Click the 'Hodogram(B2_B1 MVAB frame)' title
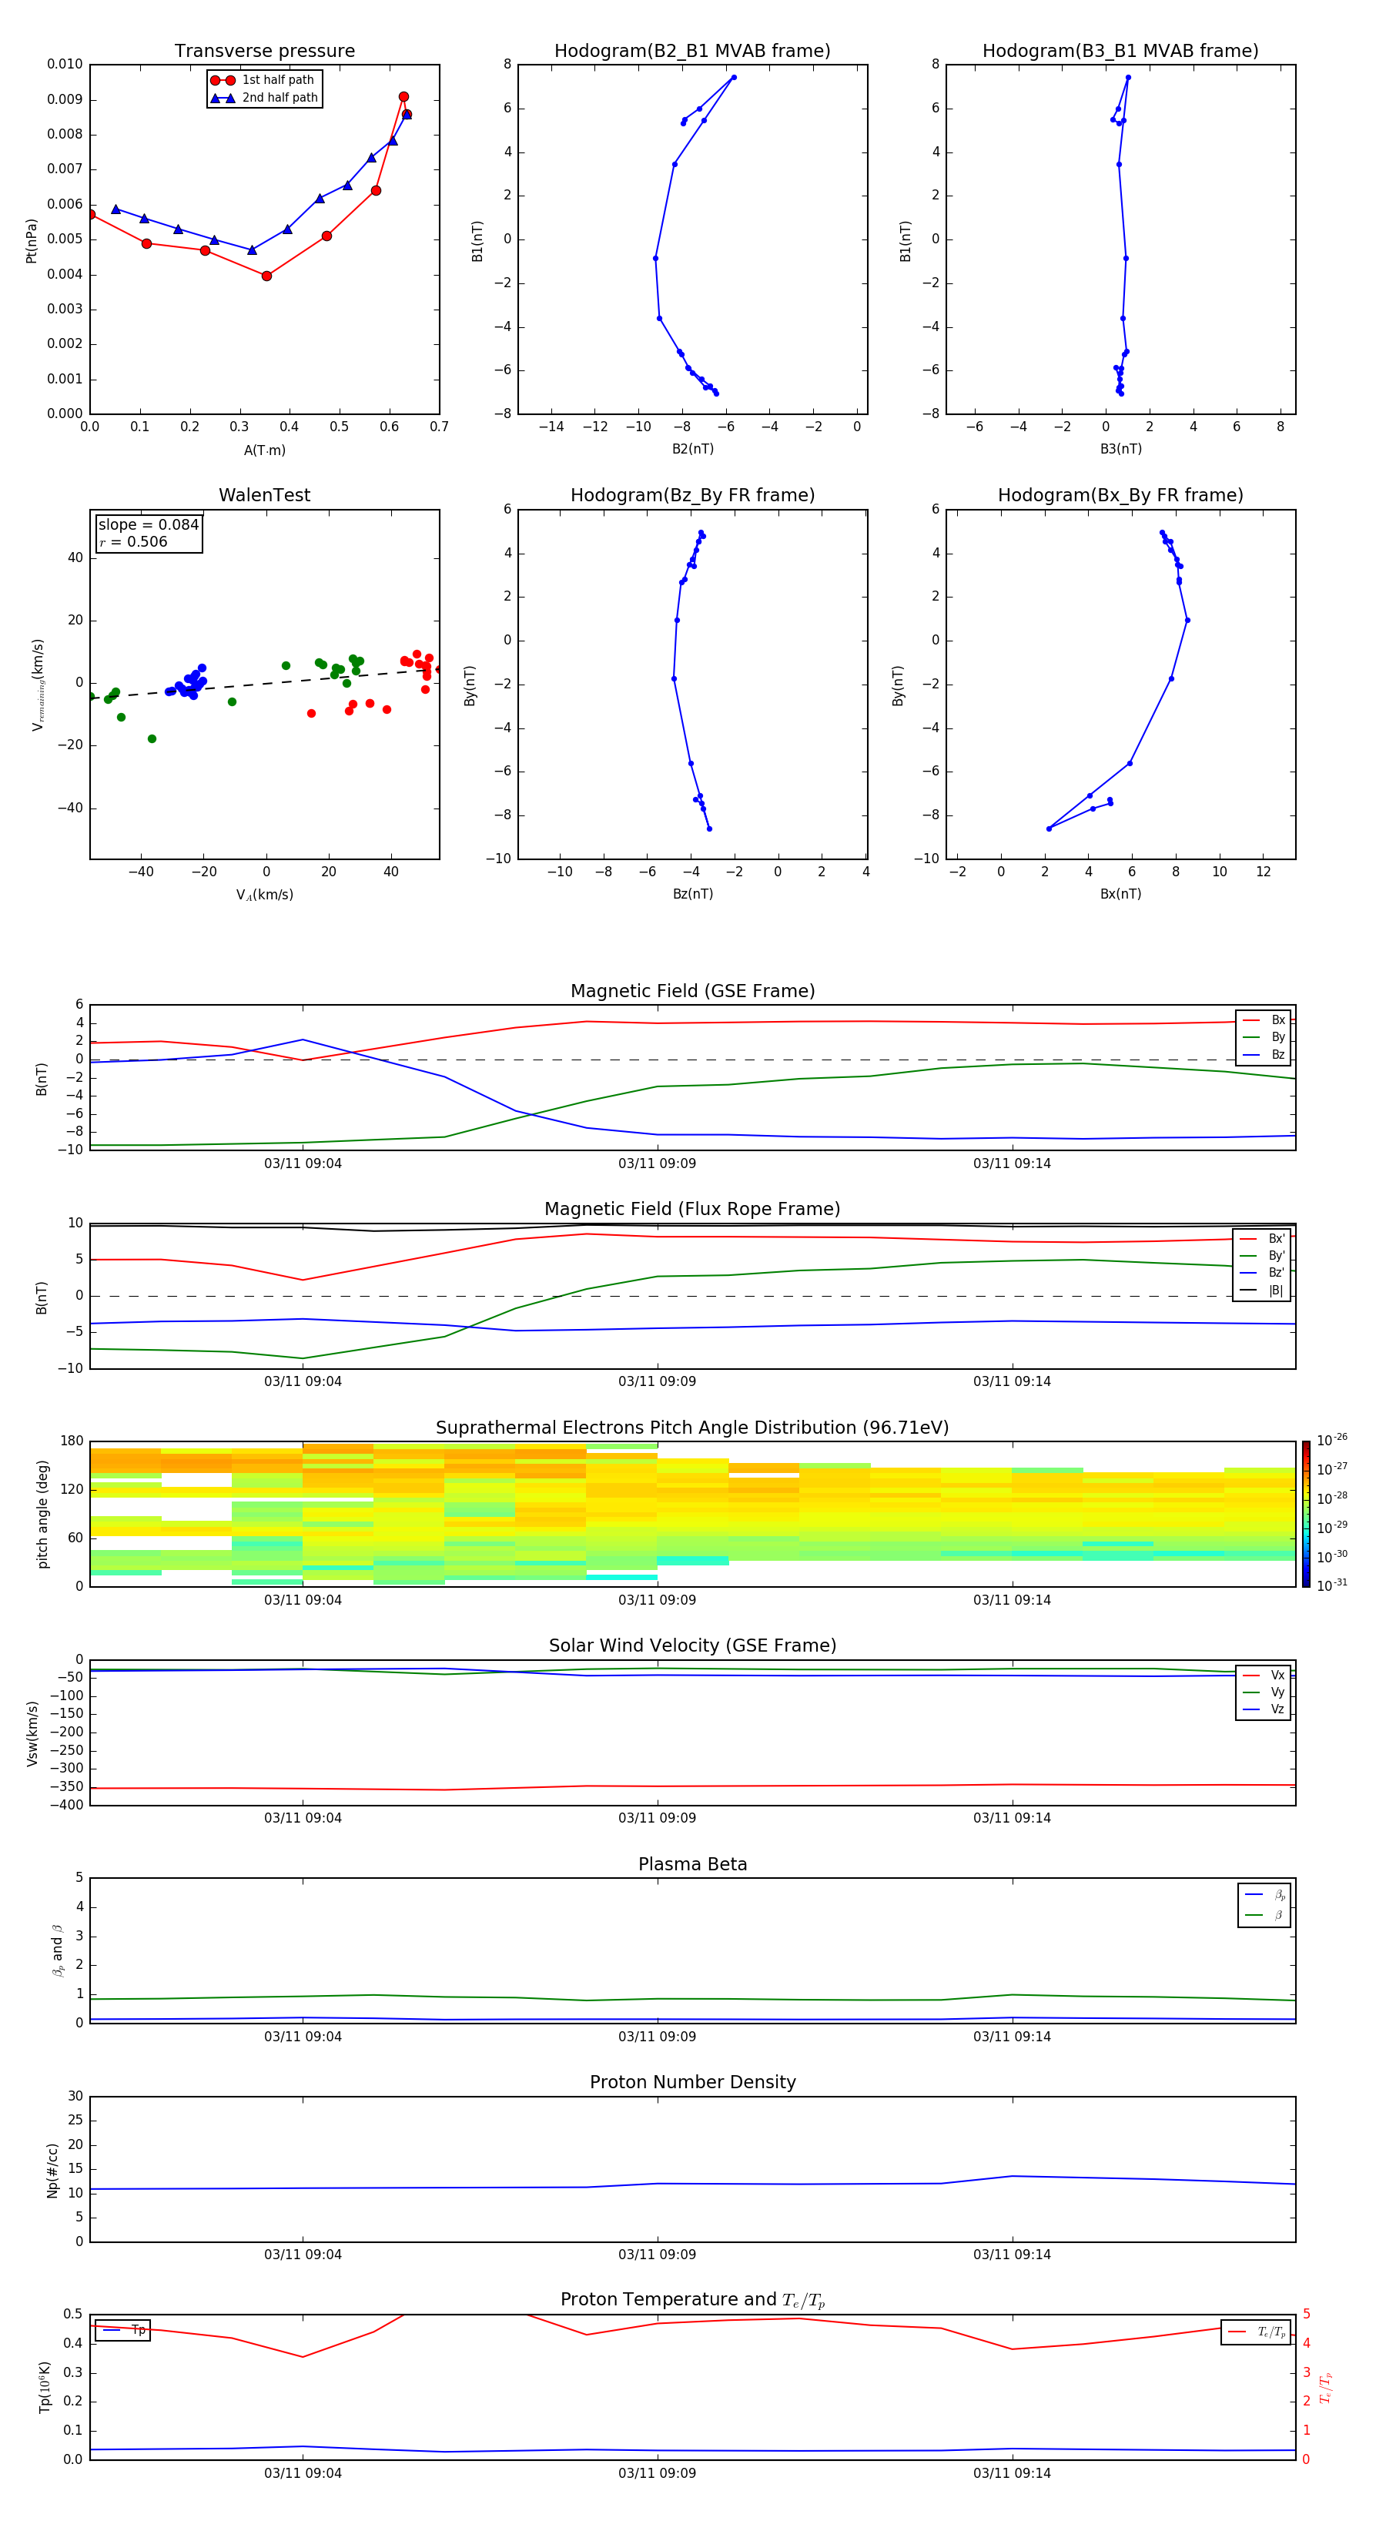Image resolution: width=1386 pixels, height=2541 pixels. pos(692,52)
